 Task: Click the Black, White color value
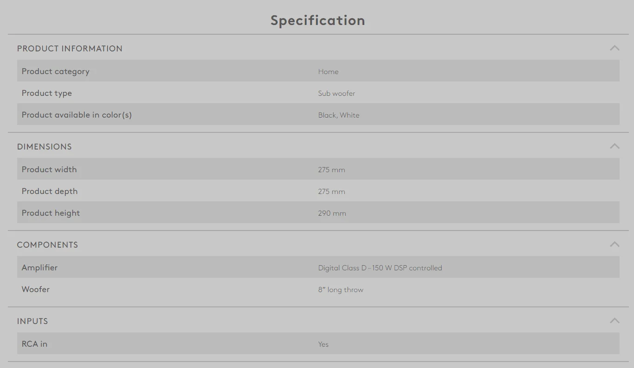click(x=339, y=115)
